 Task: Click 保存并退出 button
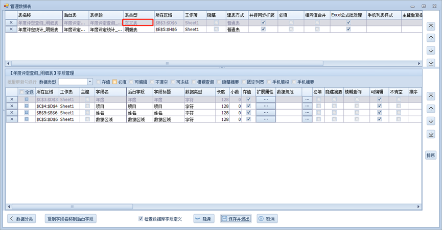pyautogui.click(x=236, y=219)
